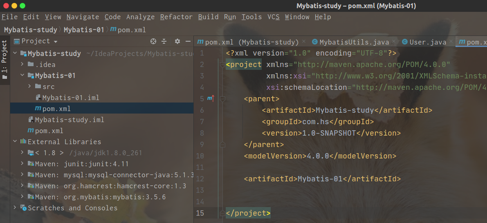Viewport: 487px width, 223px height.
Task: Expand the src folder
Action: (30, 86)
